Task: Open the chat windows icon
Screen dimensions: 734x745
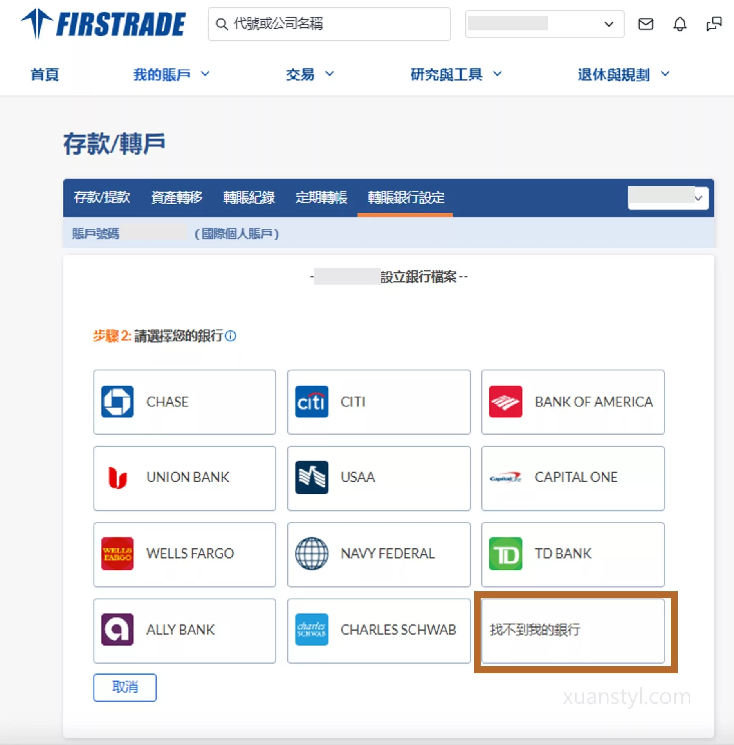Action: coord(714,24)
